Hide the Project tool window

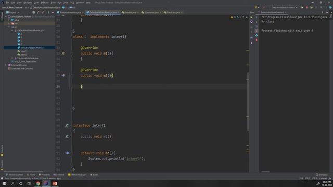click(53, 12)
